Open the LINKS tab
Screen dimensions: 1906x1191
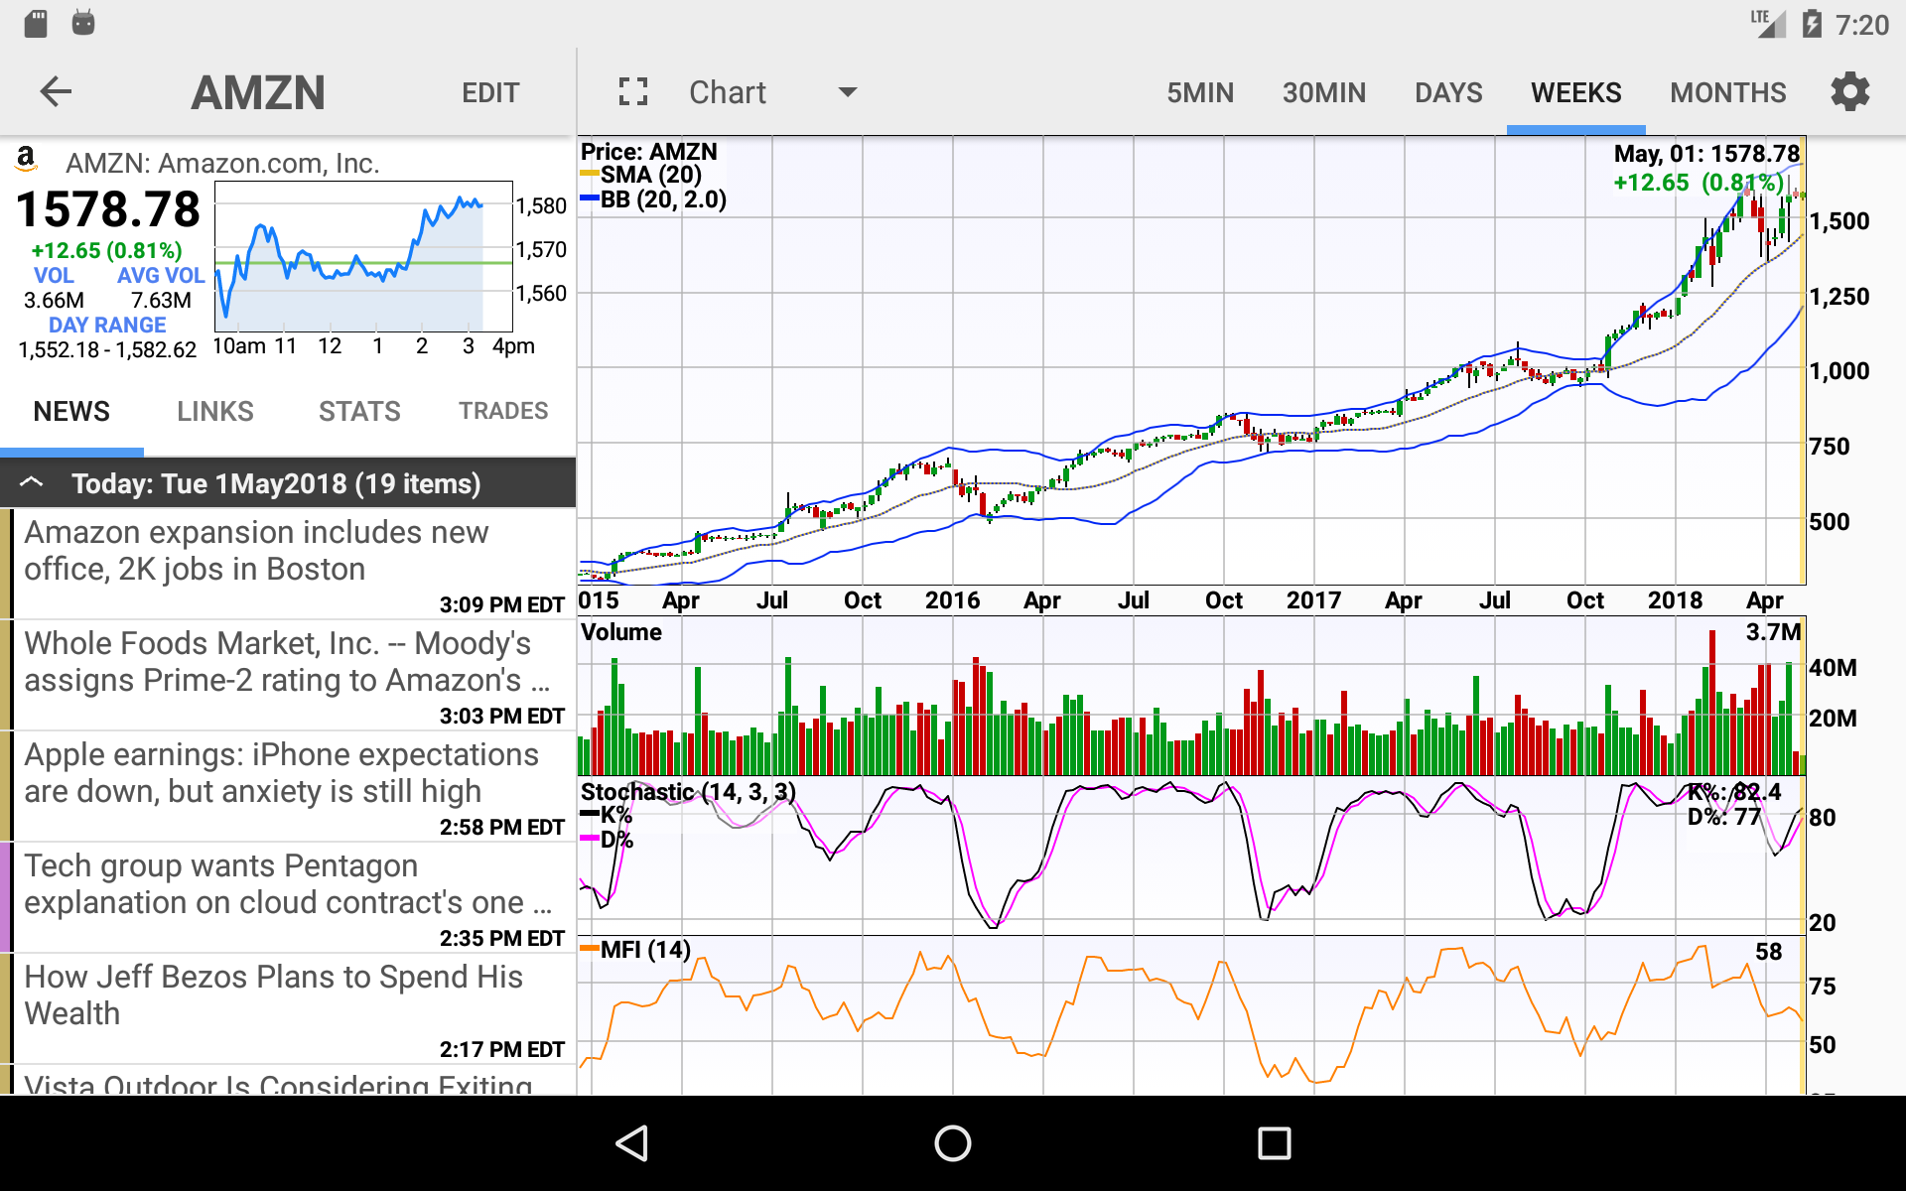pos(215,412)
